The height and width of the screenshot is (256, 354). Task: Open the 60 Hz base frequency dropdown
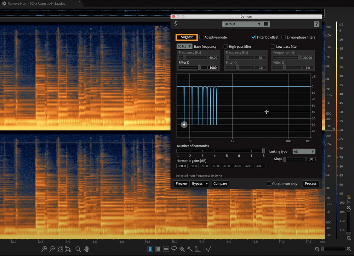click(x=184, y=46)
